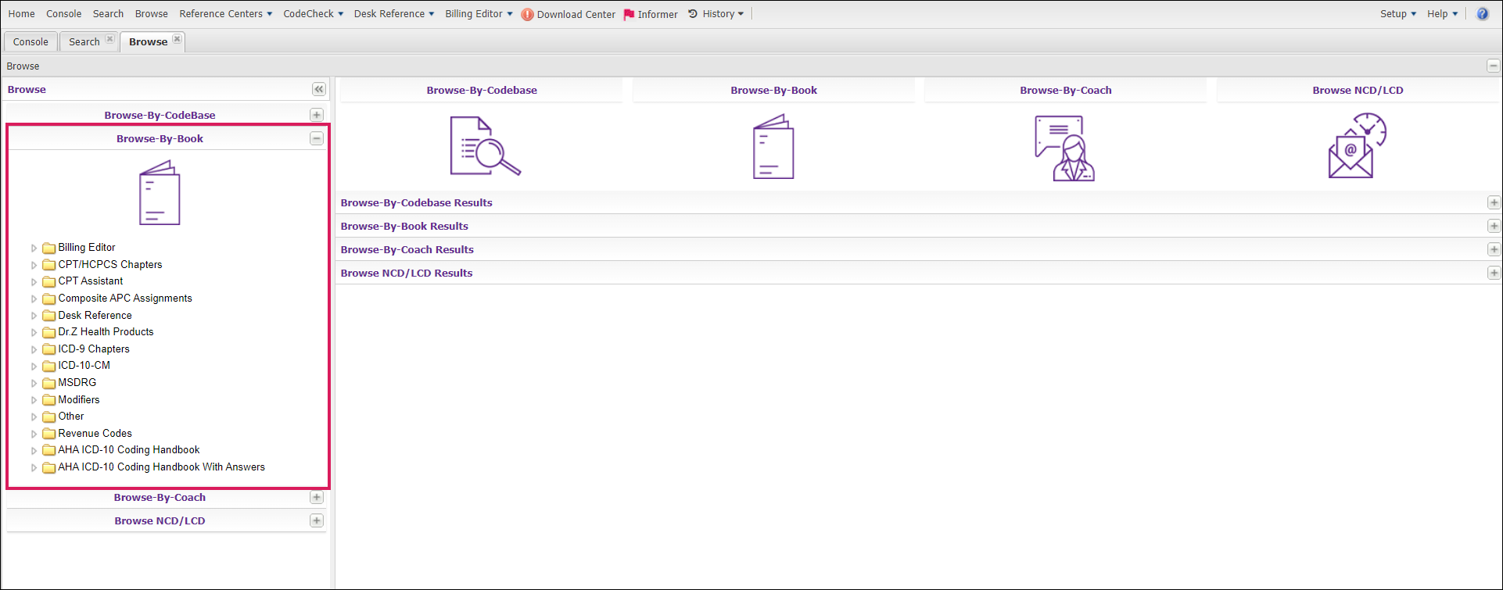
Task: Collapse the Browse-By-Book sidebar section
Action: point(317,138)
